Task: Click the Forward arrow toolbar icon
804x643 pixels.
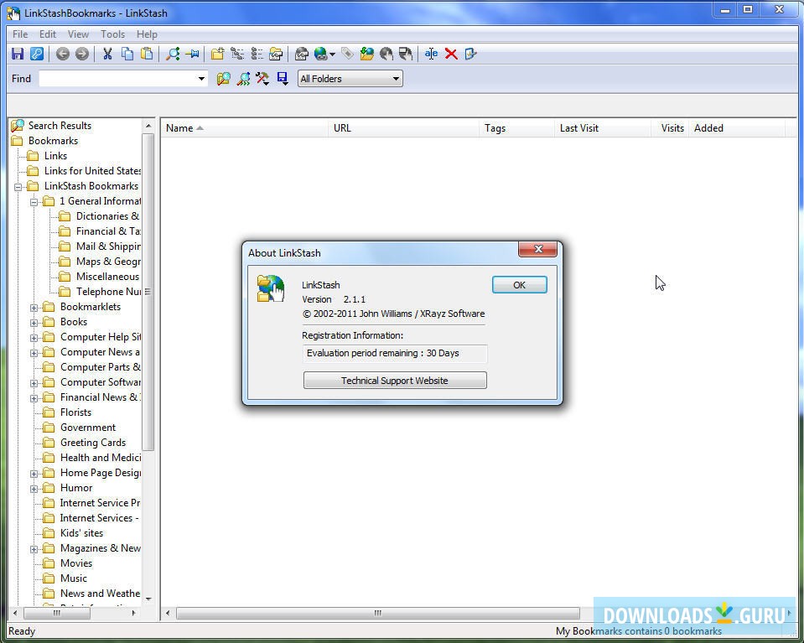Action: pyautogui.click(x=82, y=54)
